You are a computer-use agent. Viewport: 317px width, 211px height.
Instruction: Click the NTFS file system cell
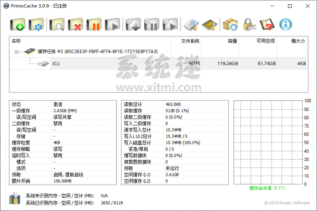194,64
